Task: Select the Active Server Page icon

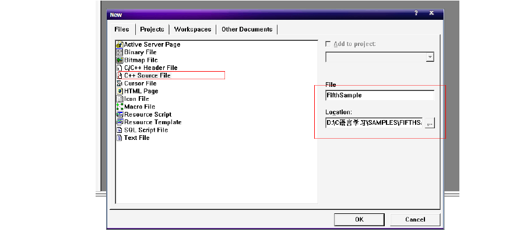Action: [x=120, y=44]
